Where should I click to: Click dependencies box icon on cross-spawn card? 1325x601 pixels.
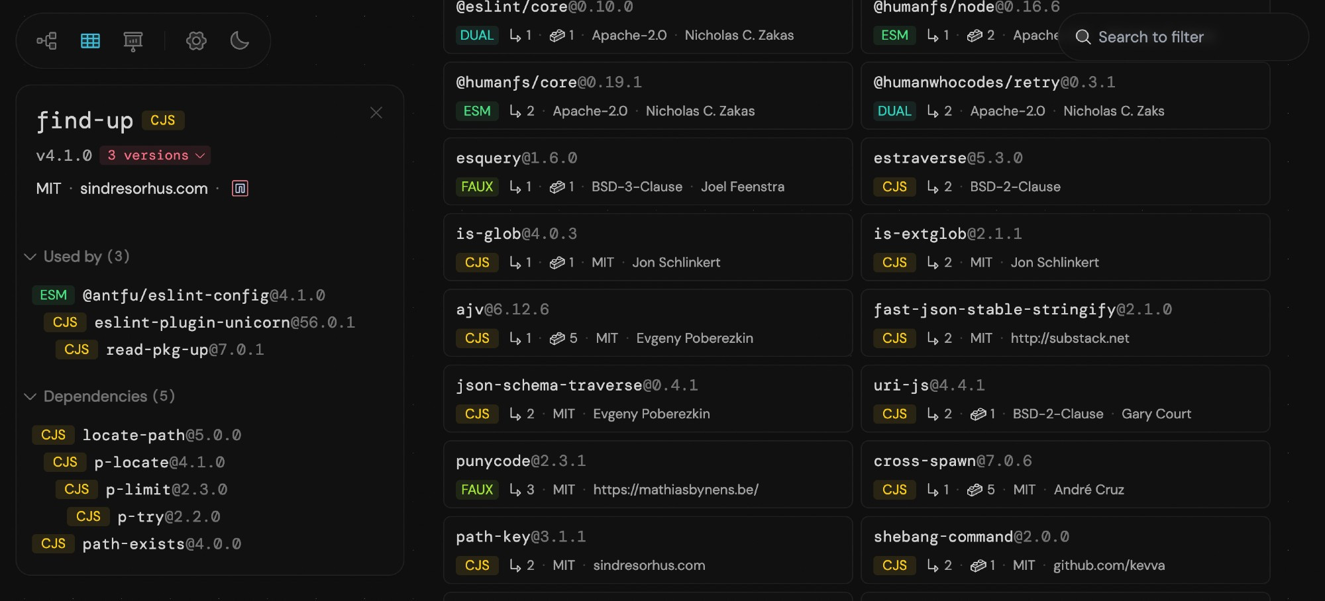[975, 490]
